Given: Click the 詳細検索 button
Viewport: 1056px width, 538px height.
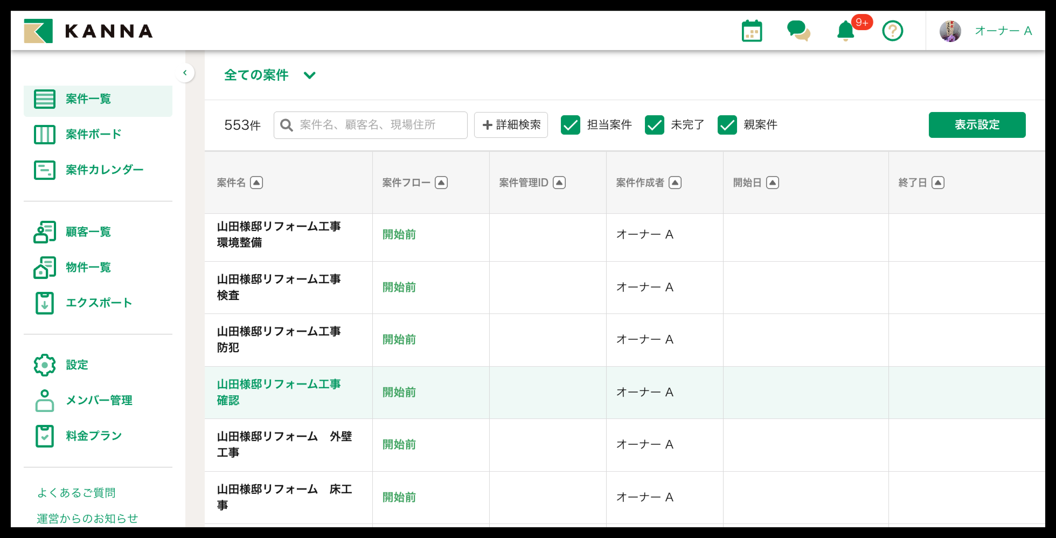Looking at the screenshot, I should (x=511, y=125).
